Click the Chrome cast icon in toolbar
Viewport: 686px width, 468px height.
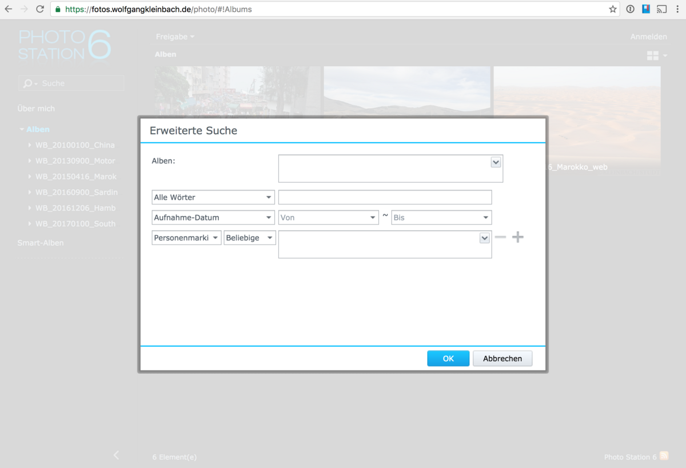(661, 9)
